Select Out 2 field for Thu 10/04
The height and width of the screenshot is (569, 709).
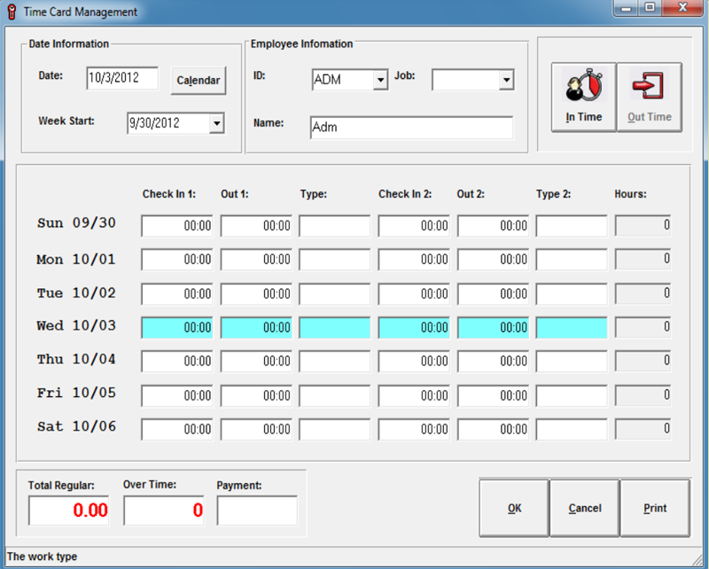point(493,362)
